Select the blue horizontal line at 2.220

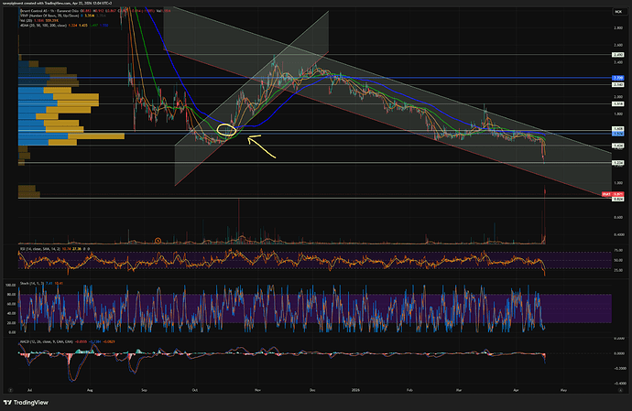point(314,78)
